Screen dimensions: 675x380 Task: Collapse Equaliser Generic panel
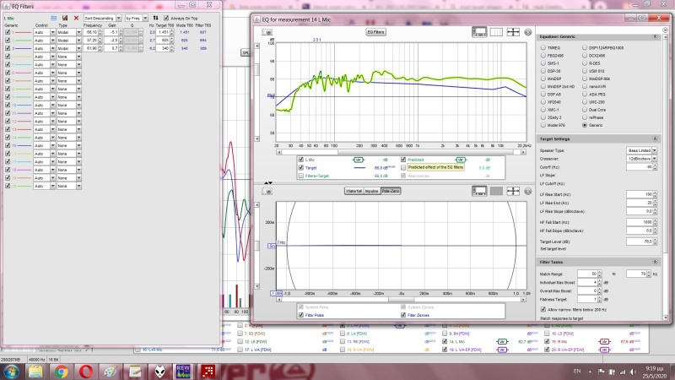(x=656, y=36)
